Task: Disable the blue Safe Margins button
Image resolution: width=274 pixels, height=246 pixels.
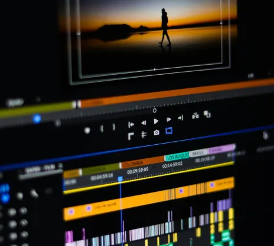Action: tap(169, 131)
